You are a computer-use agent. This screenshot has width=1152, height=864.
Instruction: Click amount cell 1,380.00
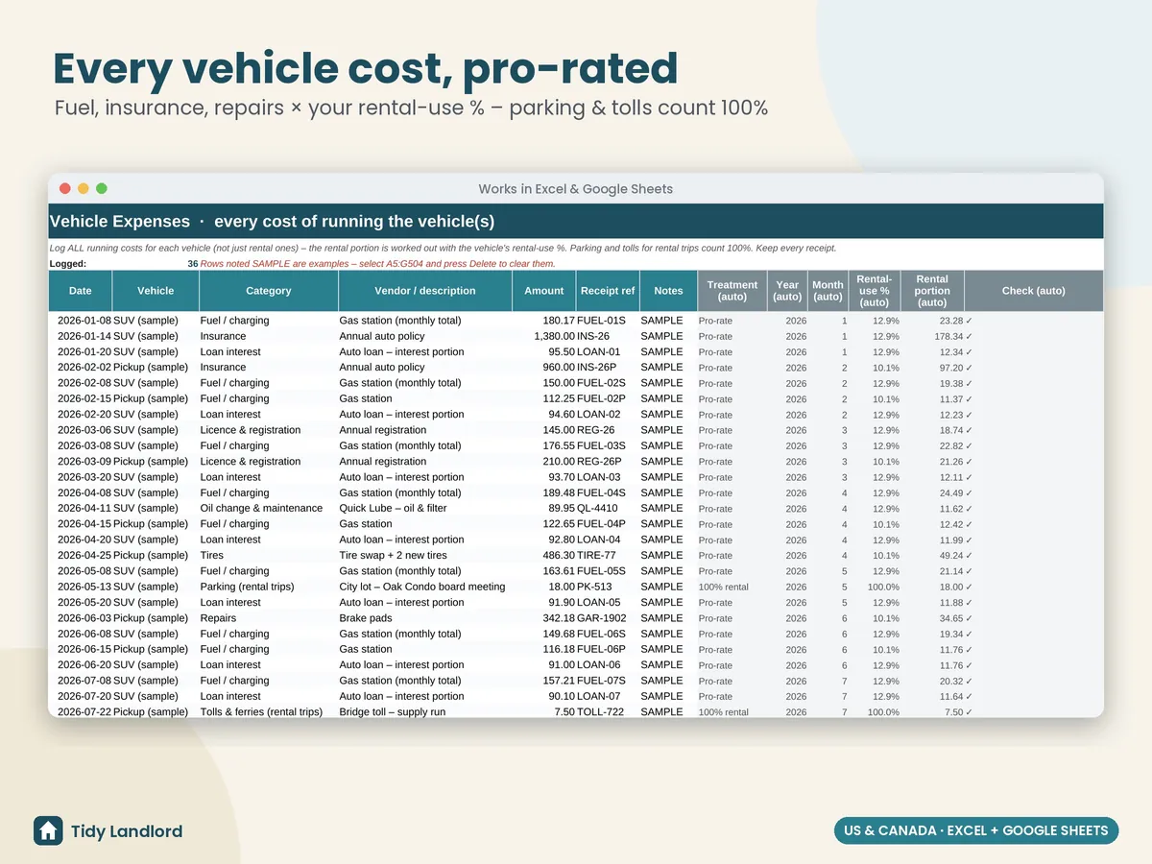[554, 336]
